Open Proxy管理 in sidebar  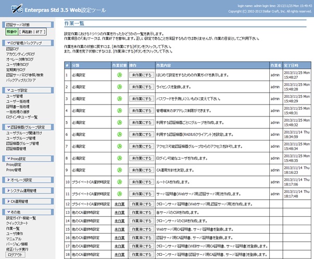pos(14,170)
